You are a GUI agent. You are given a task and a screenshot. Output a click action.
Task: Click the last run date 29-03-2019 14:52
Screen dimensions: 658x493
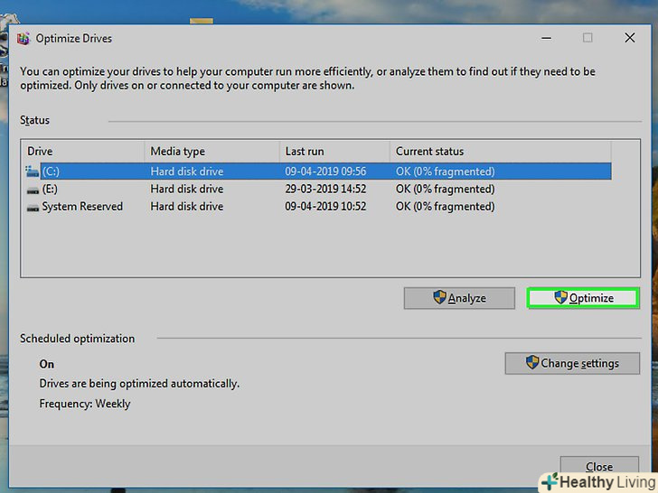pos(325,189)
